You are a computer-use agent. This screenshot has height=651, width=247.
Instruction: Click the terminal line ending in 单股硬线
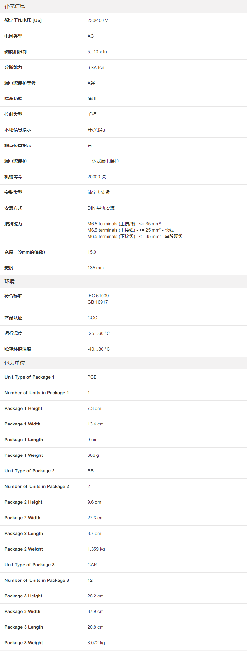click(x=135, y=236)
